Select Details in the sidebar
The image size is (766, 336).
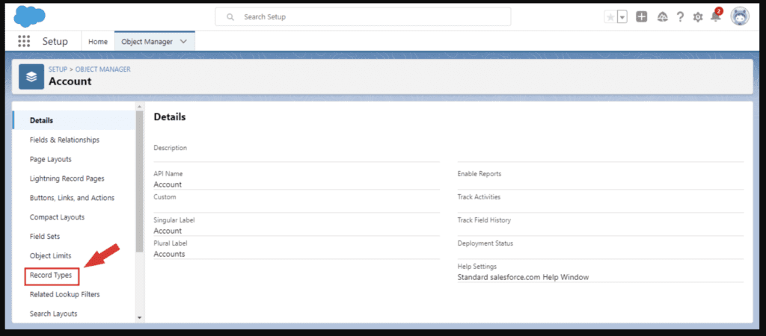[x=74, y=120]
